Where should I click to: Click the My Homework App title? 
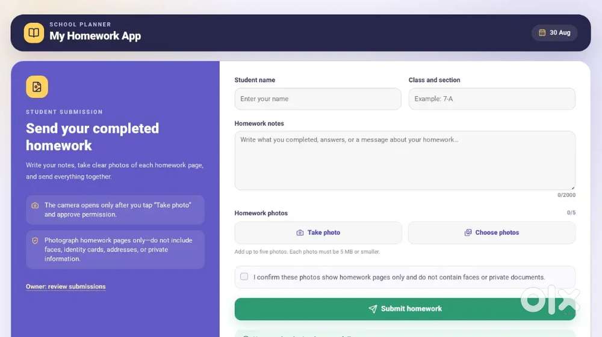pyautogui.click(x=95, y=36)
